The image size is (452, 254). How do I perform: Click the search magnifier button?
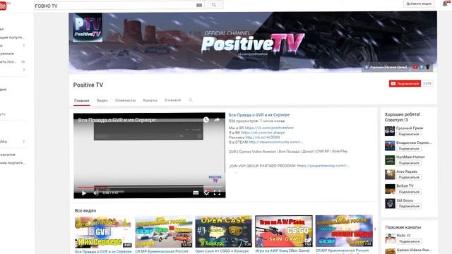point(213,5)
